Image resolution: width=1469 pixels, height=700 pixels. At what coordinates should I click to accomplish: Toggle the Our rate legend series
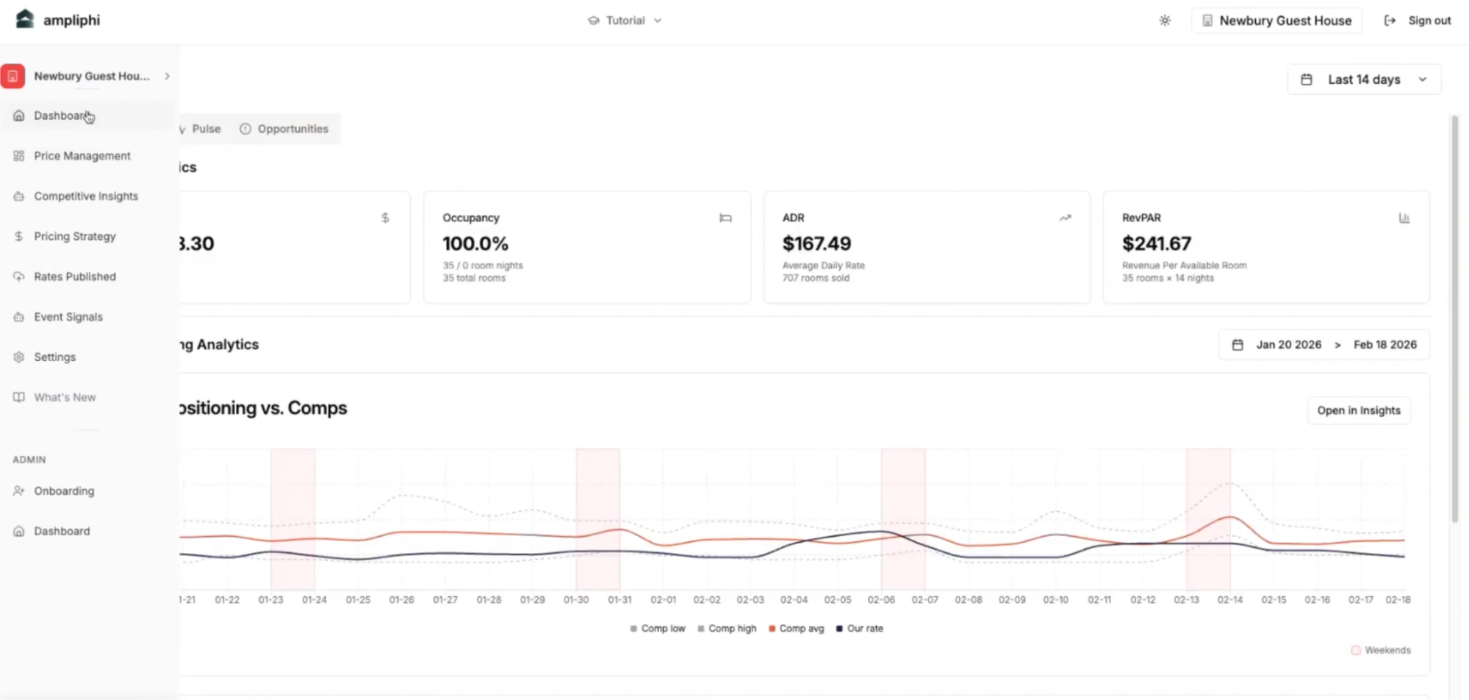(x=859, y=629)
